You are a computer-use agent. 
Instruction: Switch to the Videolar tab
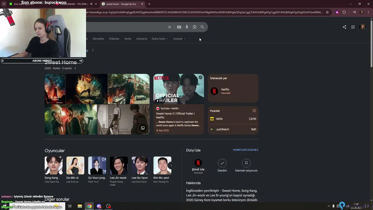[x=114, y=39]
